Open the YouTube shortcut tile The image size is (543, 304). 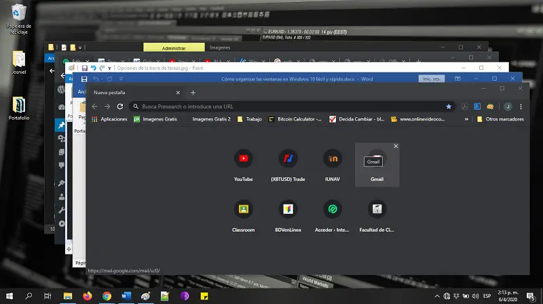[243, 165]
